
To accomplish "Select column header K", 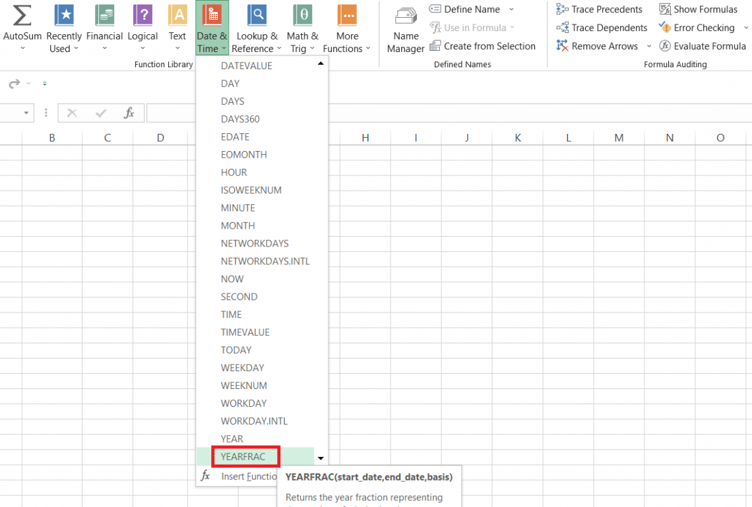I will [x=517, y=138].
